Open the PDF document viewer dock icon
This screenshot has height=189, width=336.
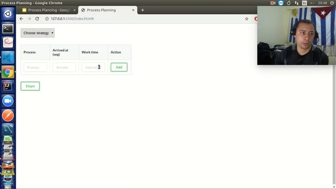[8, 43]
